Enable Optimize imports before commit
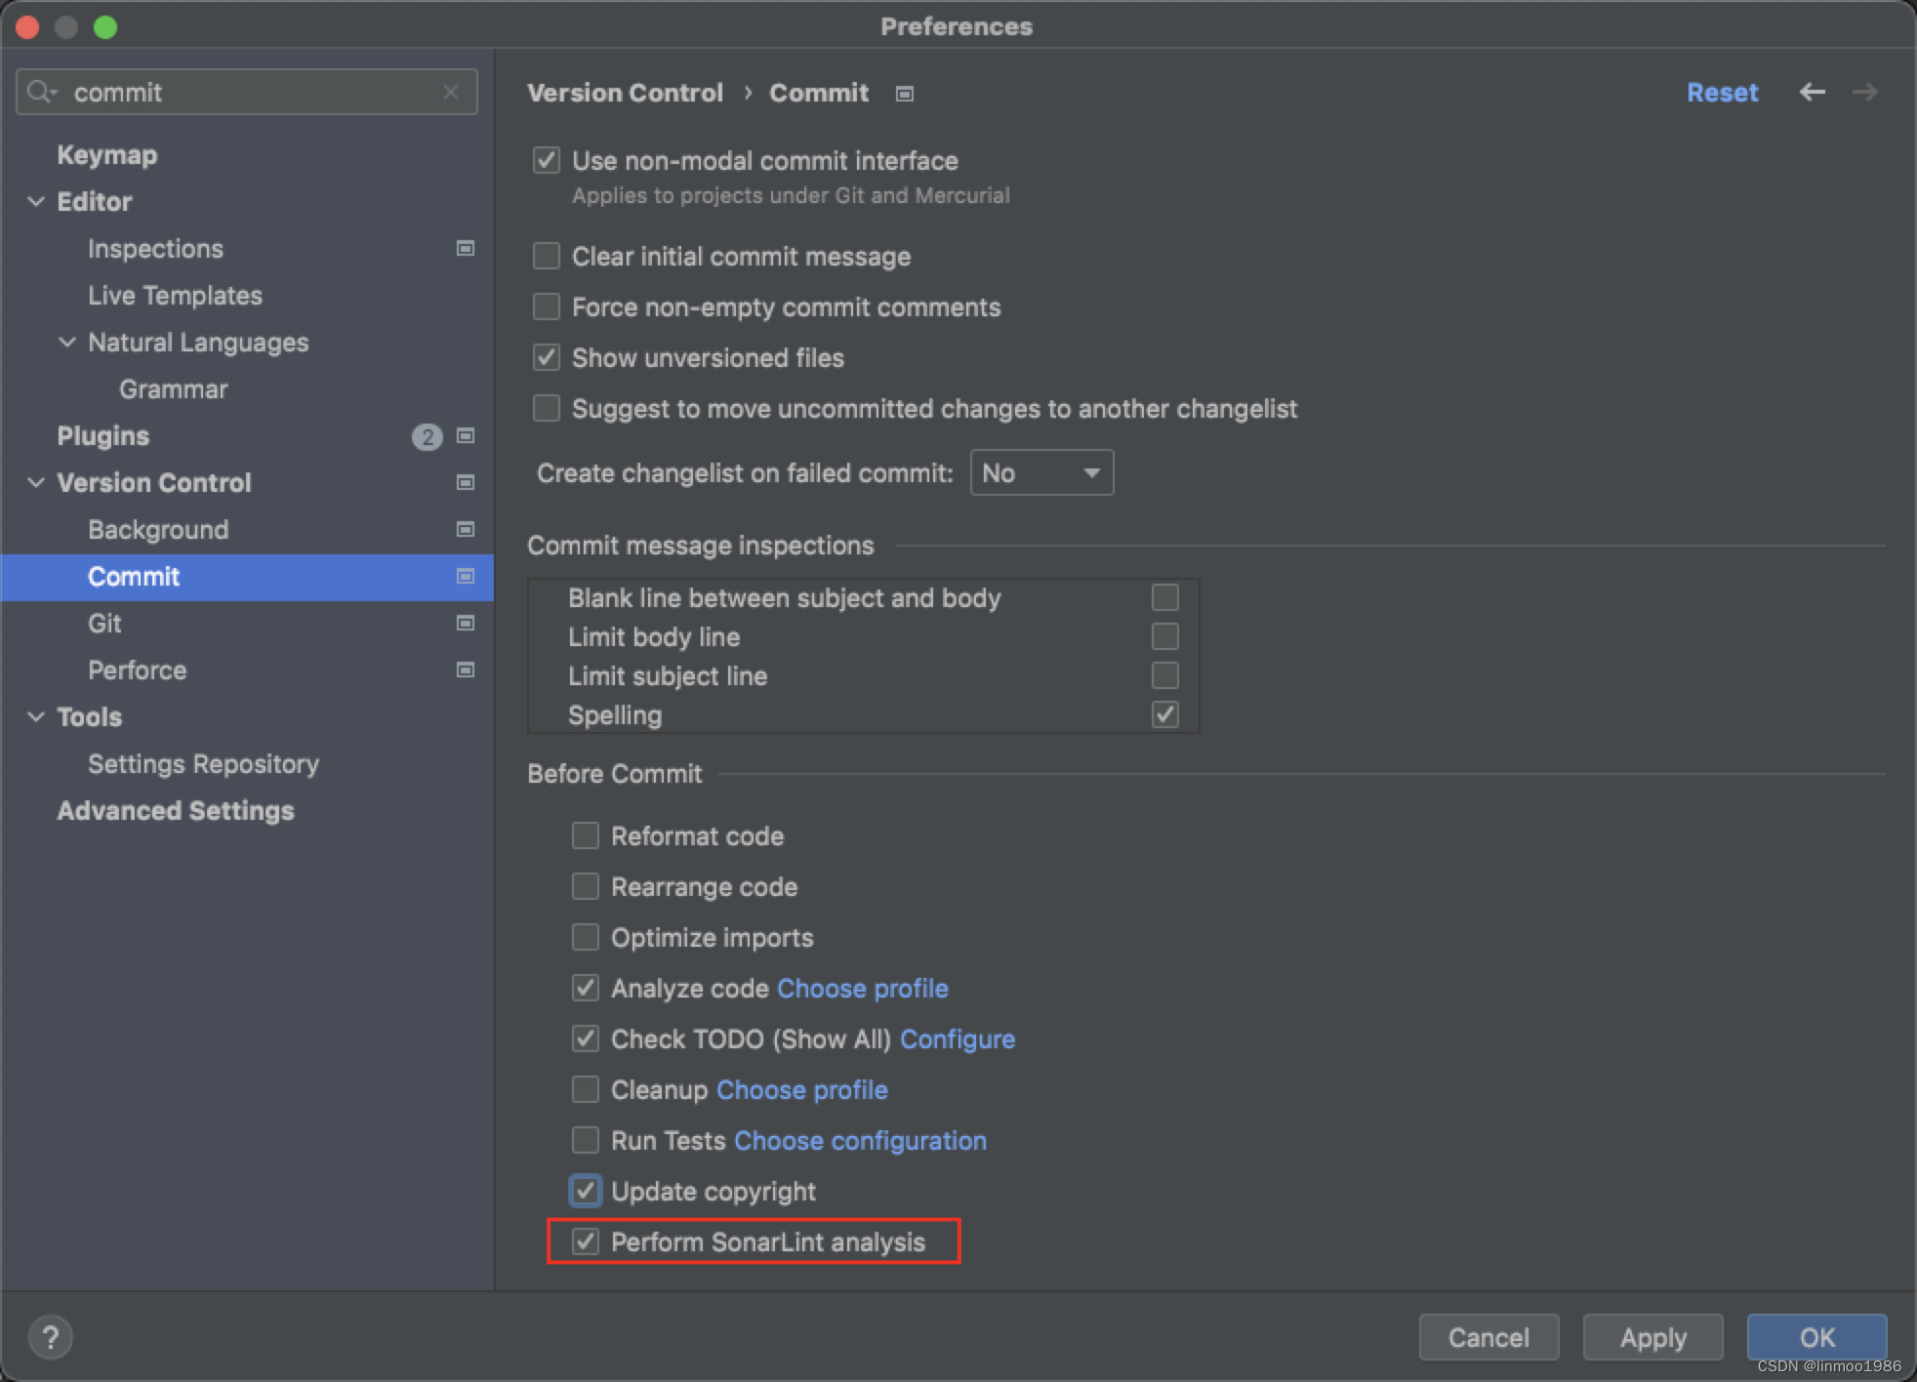This screenshot has height=1382, width=1917. [586, 937]
